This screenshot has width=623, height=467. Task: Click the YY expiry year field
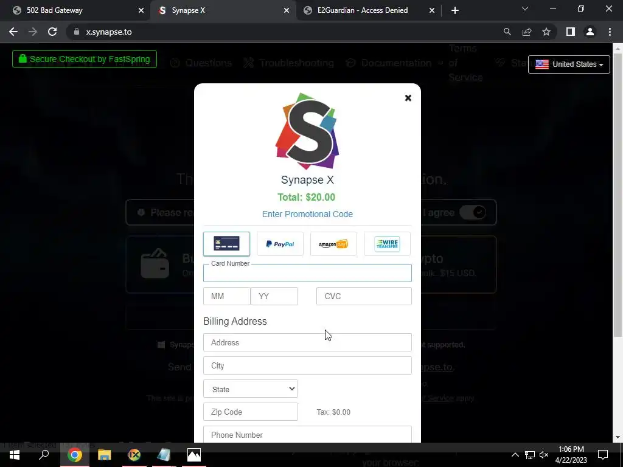click(x=274, y=296)
